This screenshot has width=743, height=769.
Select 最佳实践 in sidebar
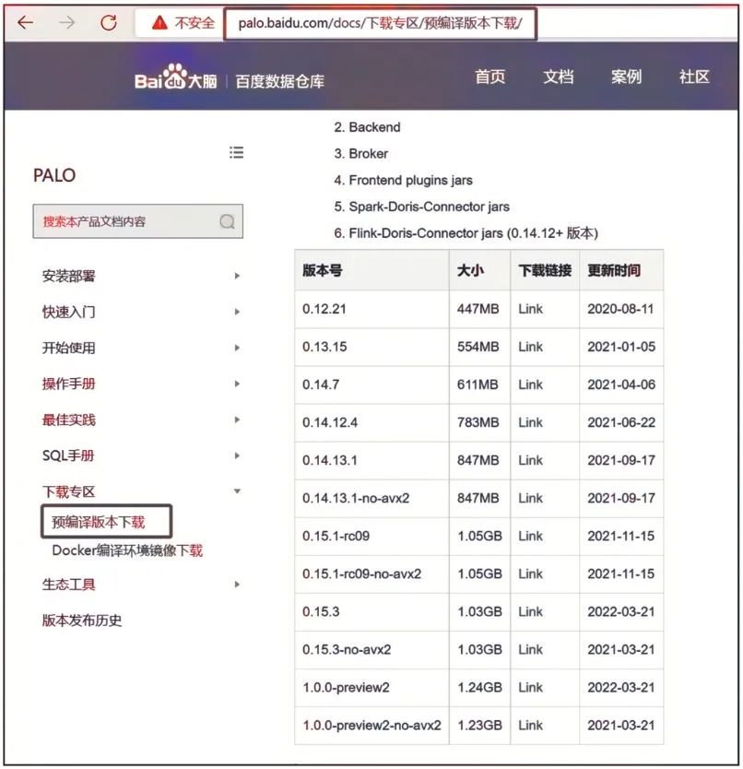coord(68,420)
